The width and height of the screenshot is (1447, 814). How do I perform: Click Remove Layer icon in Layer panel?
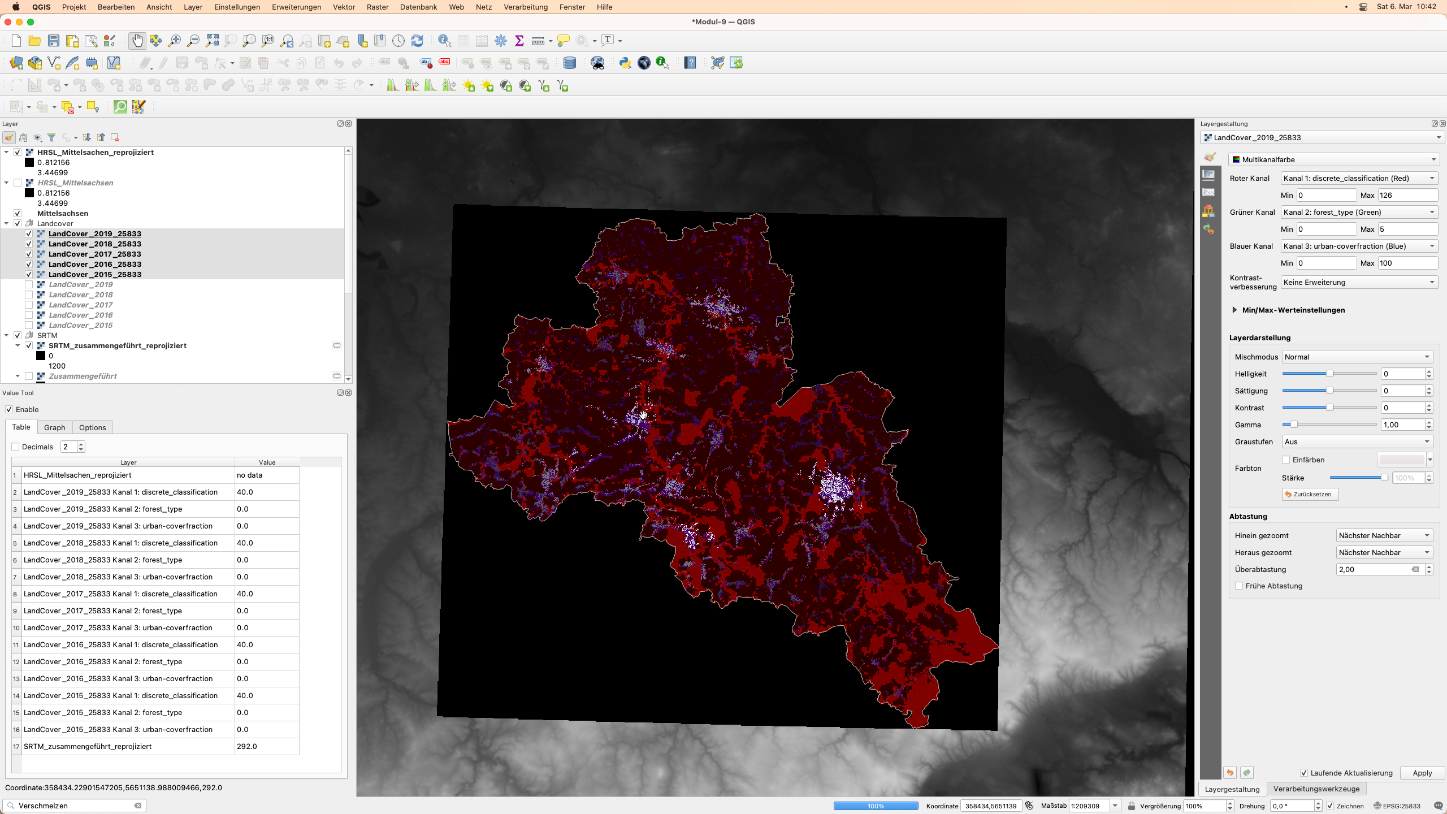[x=115, y=137]
